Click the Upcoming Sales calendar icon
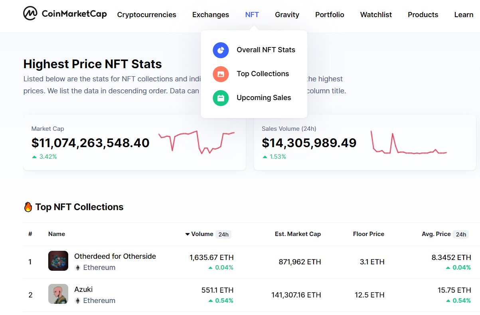The height and width of the screenshot is (315, 480). (221, 98)
